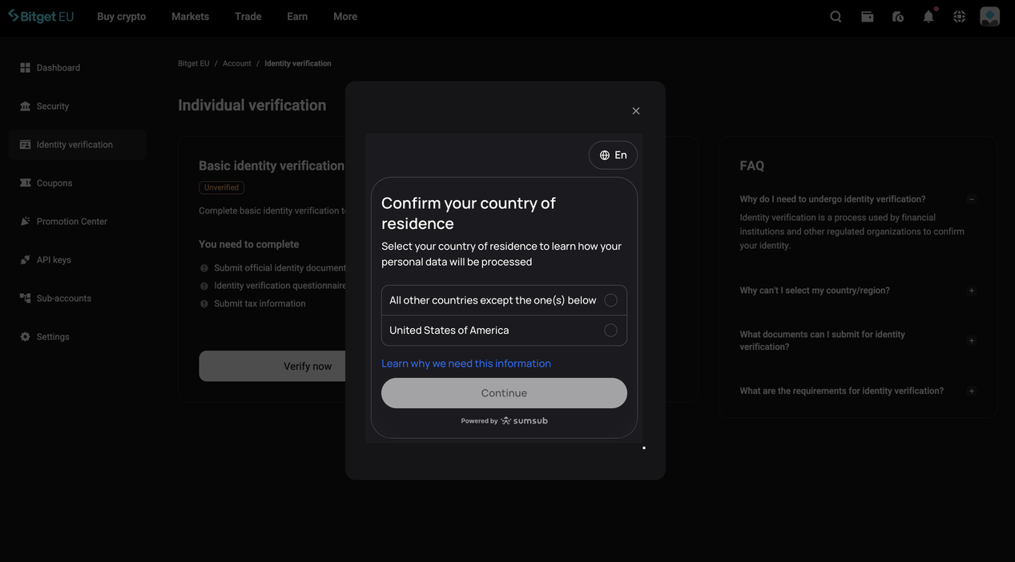Click the Identity verification questionnaire item
The height and width of the screenshot is (562, 1015).
coord(280,286)
